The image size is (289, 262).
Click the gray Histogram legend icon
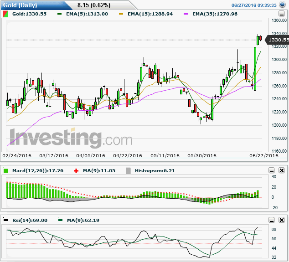pyautogui.click(x=128, y=171)
